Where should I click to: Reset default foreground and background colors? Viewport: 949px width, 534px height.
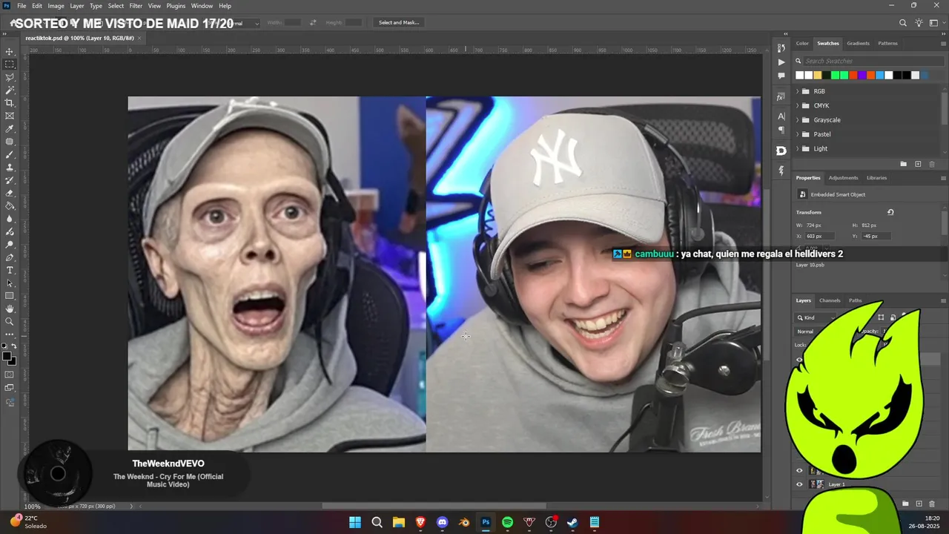pyautogui.click(x=5, y=346)
